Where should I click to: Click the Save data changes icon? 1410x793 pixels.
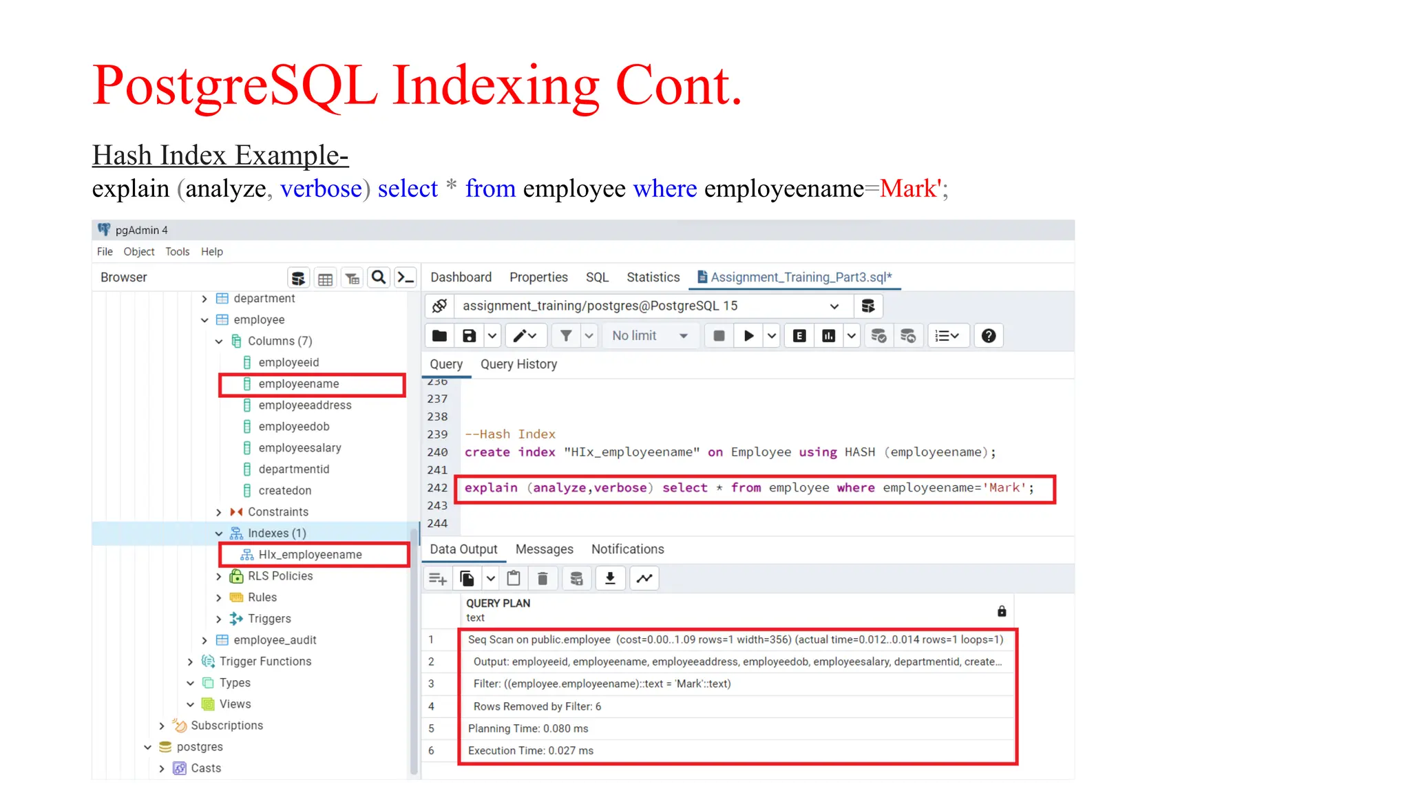coord(576,578)
